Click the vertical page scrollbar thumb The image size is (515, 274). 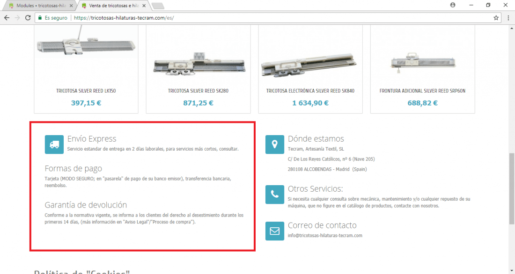(512, 189)
